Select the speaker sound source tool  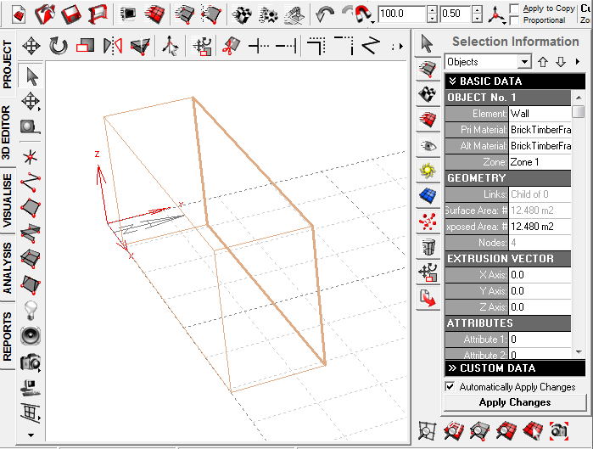pyautogui.click(x=31, y=334)
